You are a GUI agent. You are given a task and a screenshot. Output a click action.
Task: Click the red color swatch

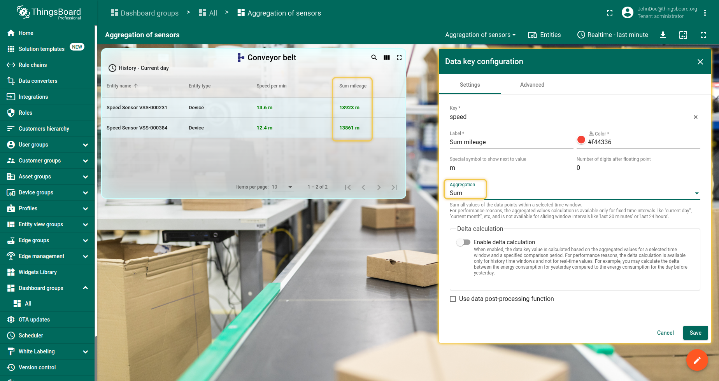581,140
